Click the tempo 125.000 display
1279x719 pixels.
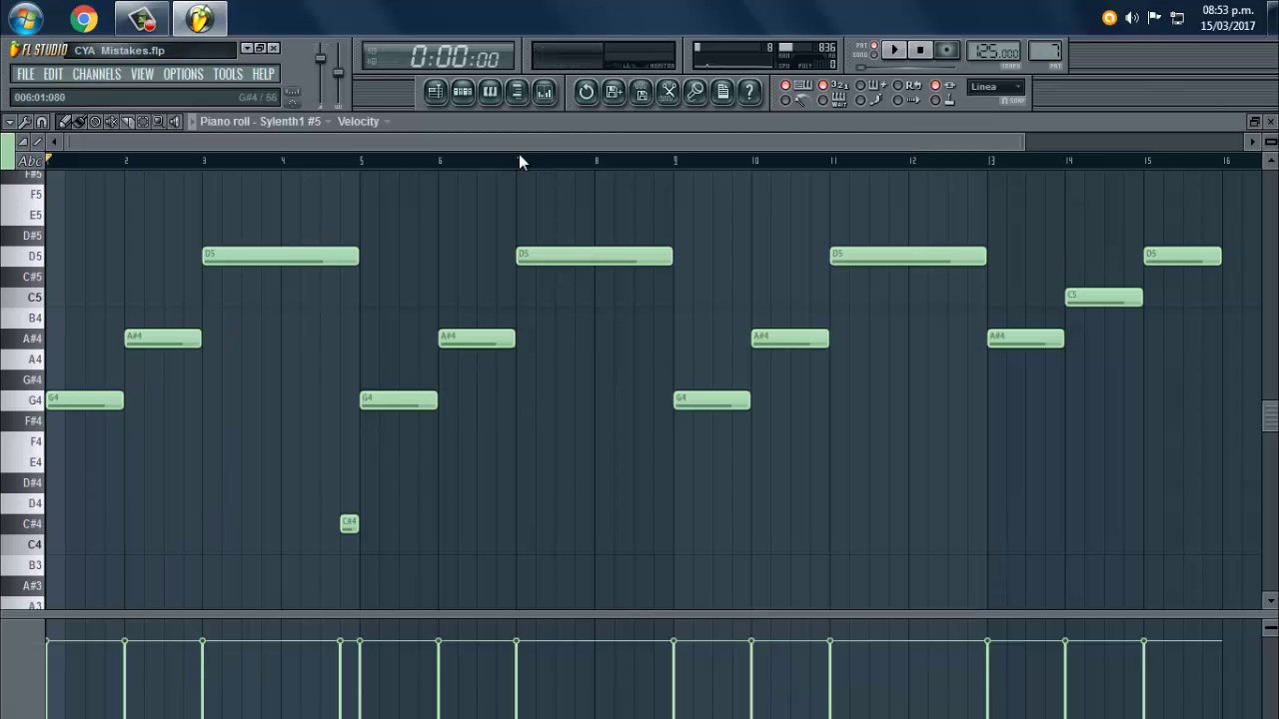coord(993,51)
